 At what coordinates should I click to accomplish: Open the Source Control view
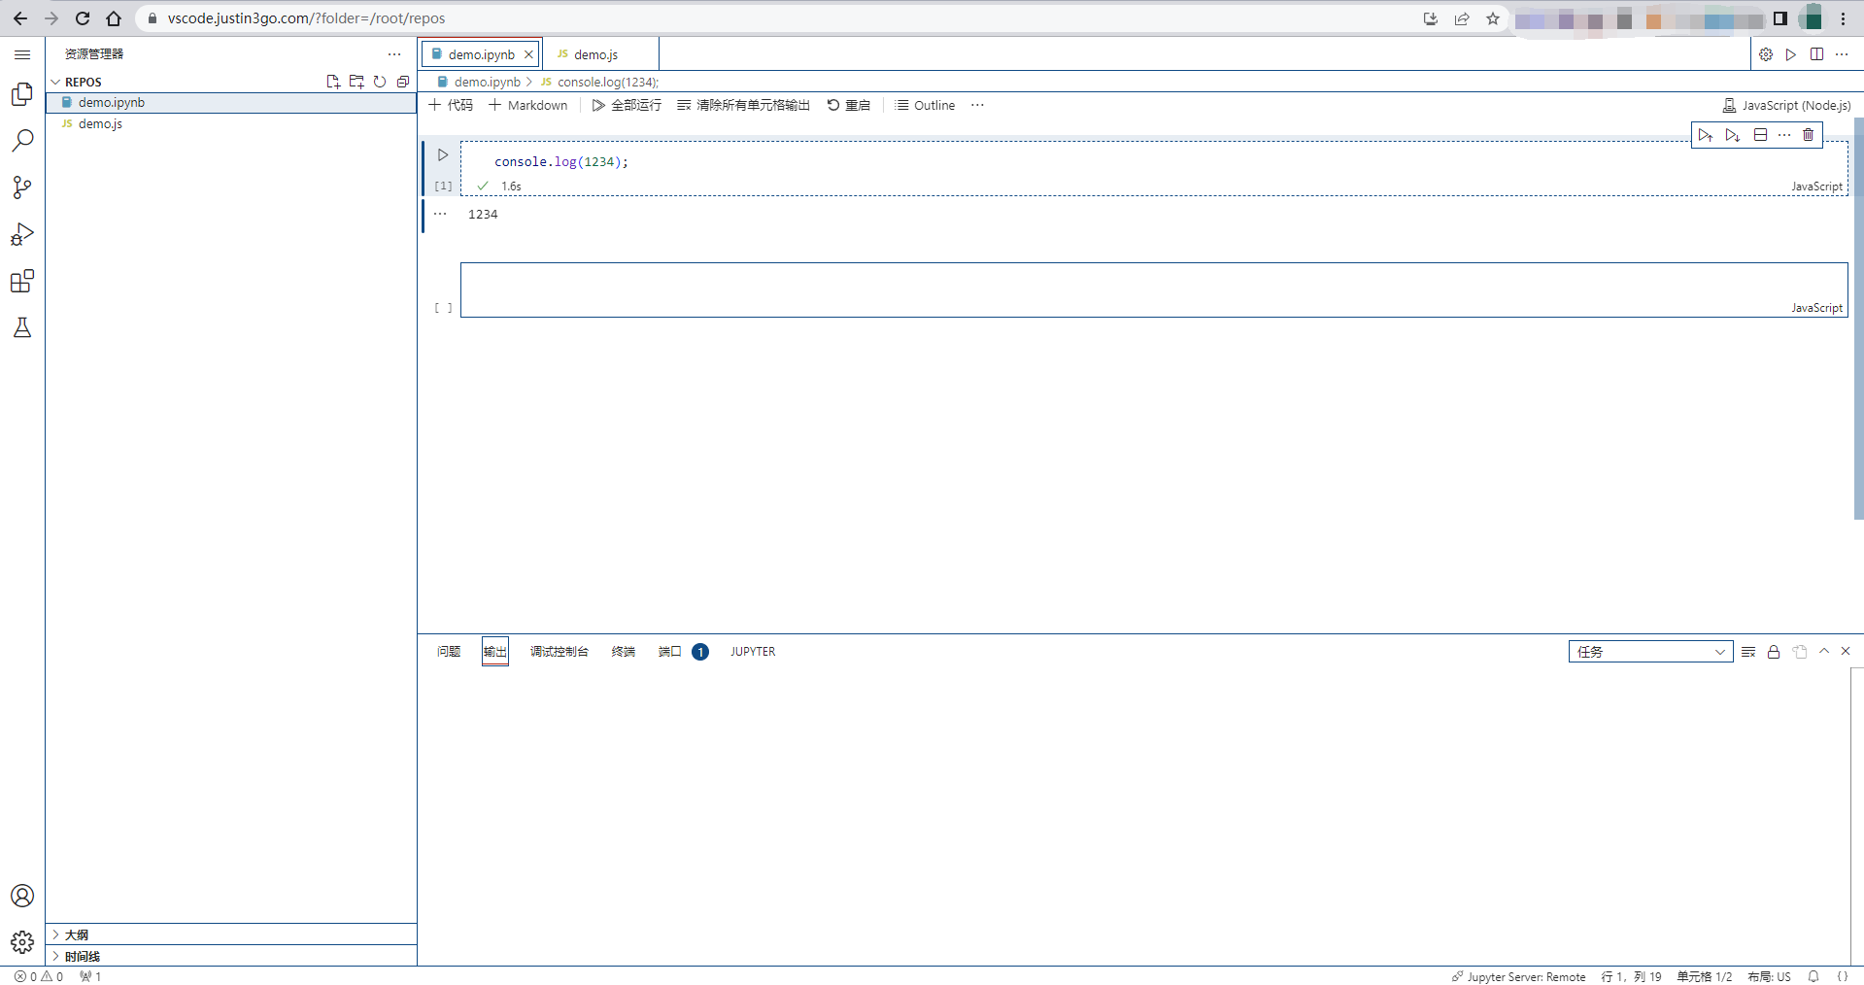tap(21, 187)
